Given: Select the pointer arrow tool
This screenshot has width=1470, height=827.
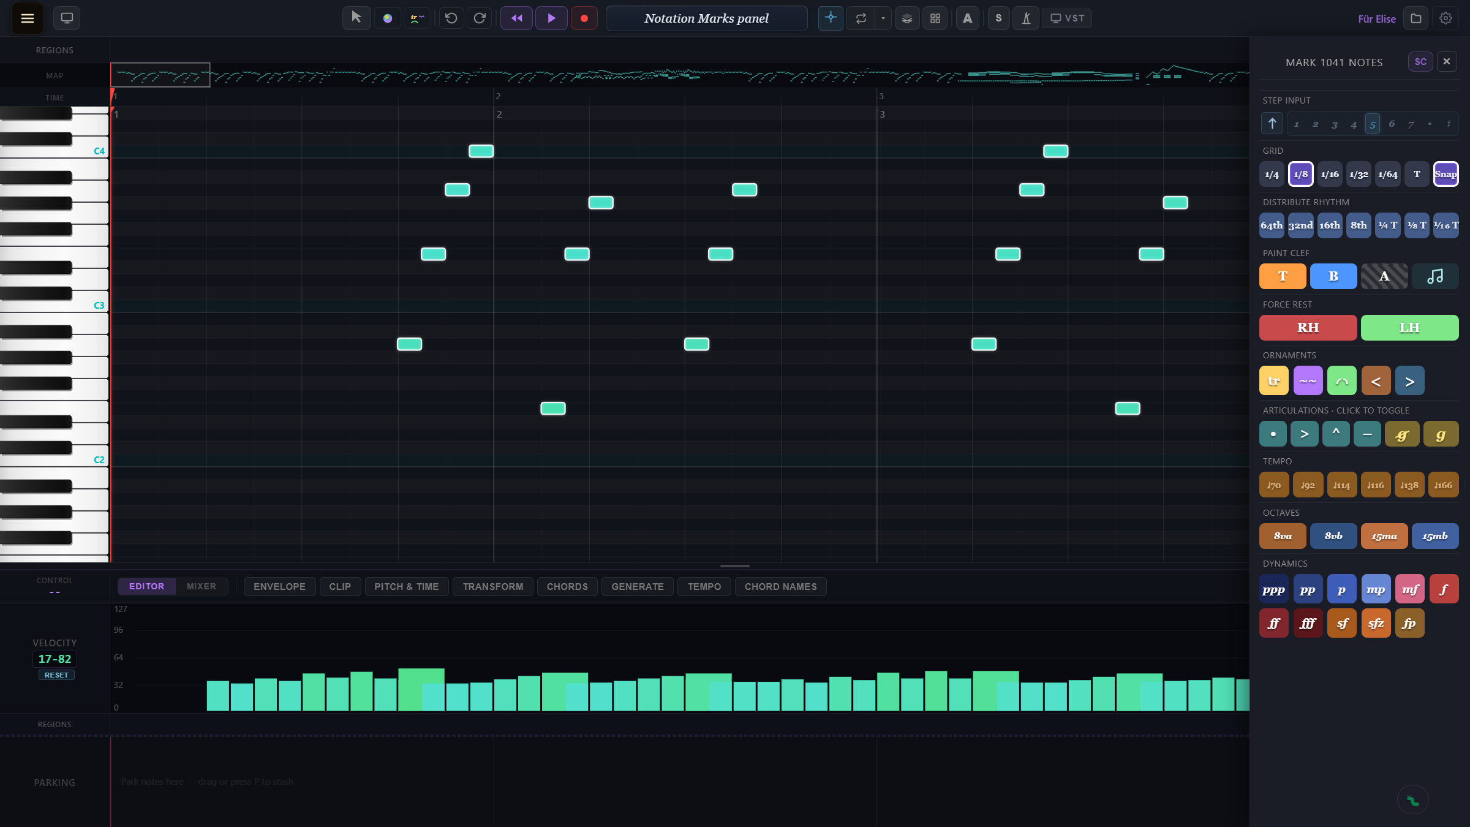Looking at the screenshot, I should coord(356,18).
